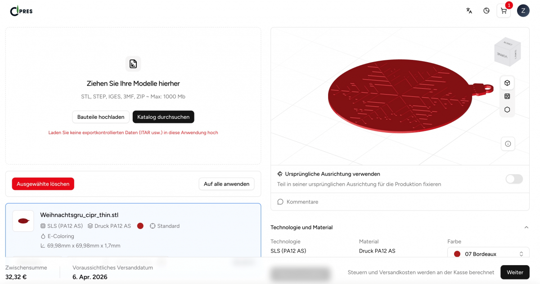Click 'Katalog durchsuchen' button

163,117
